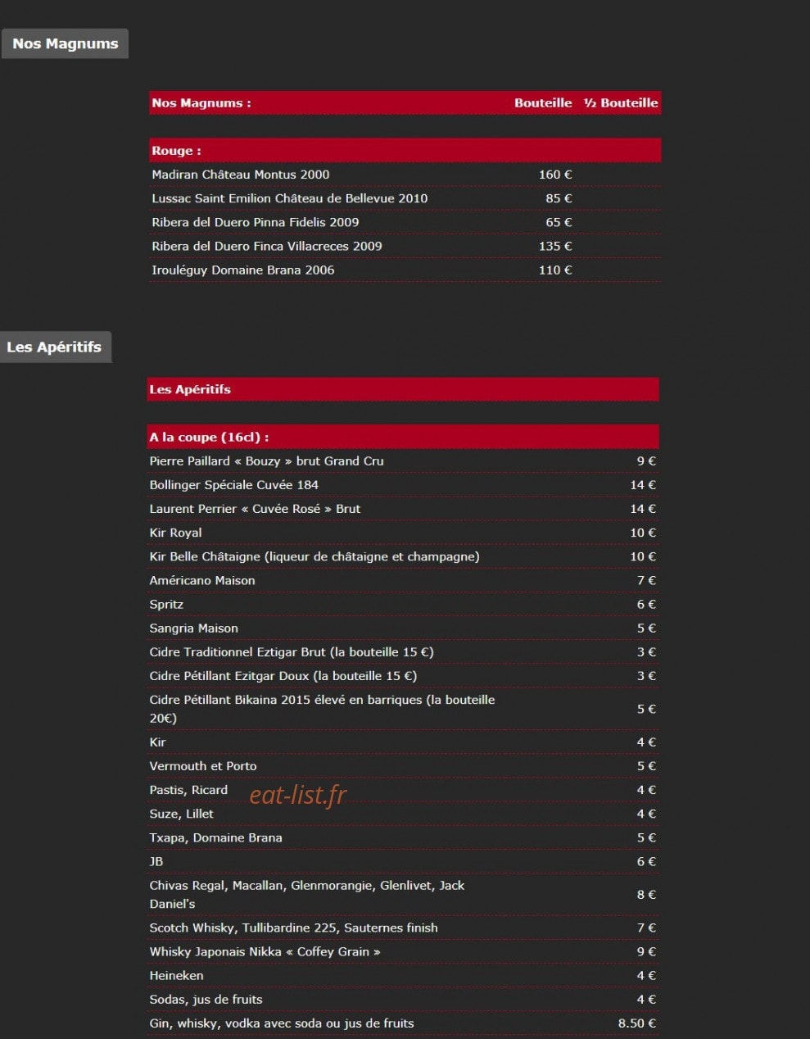Select Suze, Lillet item
The height and width of the screenshot is (1039, 810).
181,814
